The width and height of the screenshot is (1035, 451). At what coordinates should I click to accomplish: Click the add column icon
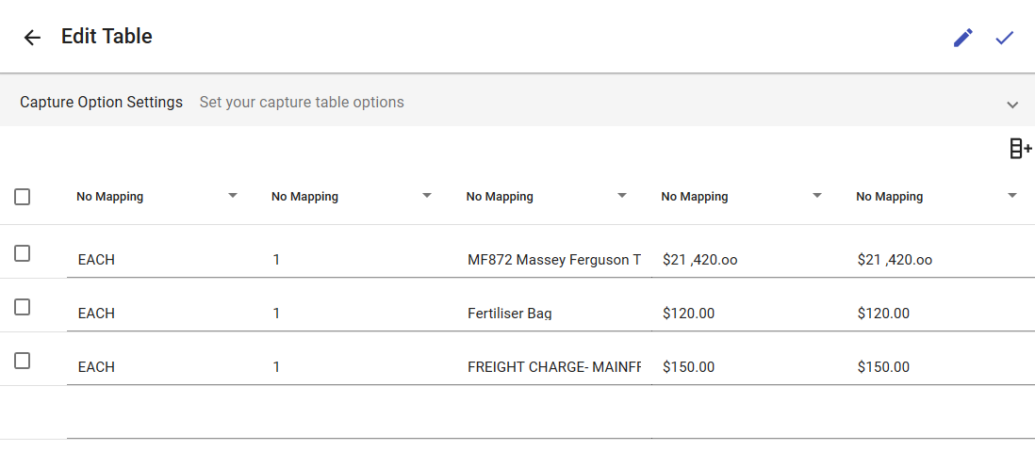1020,149
